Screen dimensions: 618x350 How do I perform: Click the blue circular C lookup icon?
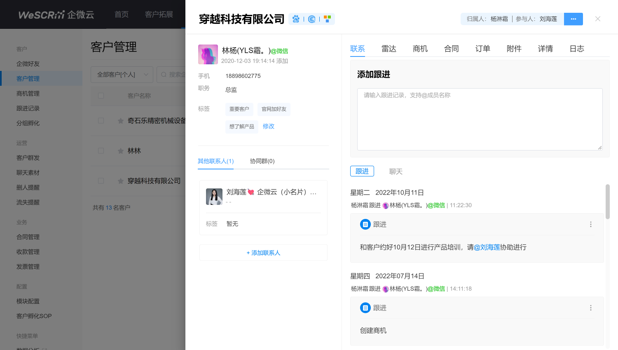312,19
